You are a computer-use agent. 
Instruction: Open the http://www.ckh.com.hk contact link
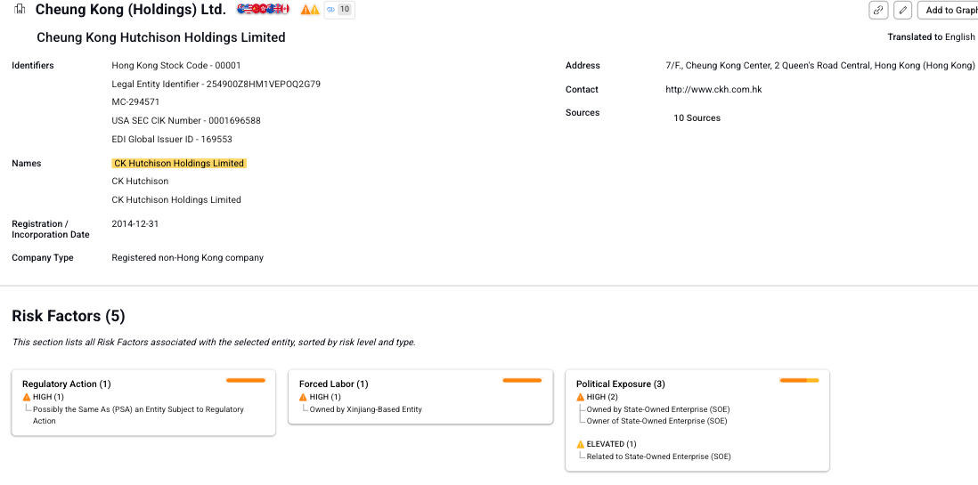(713, 90)
